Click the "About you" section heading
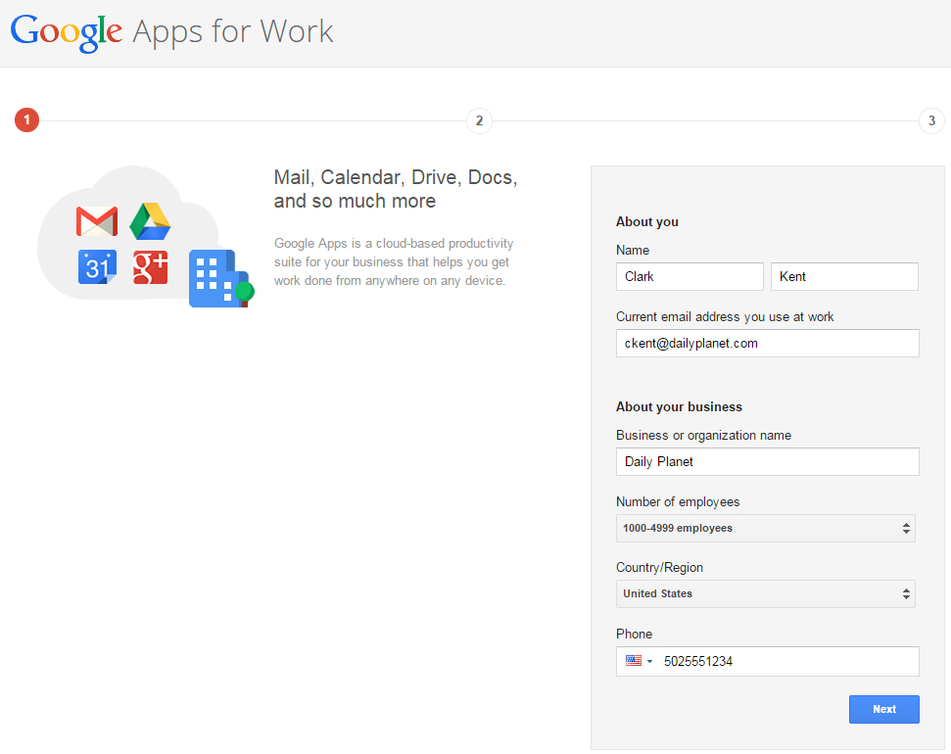The height and width of the screenshot is (754, 951). (x=647, y=222)
